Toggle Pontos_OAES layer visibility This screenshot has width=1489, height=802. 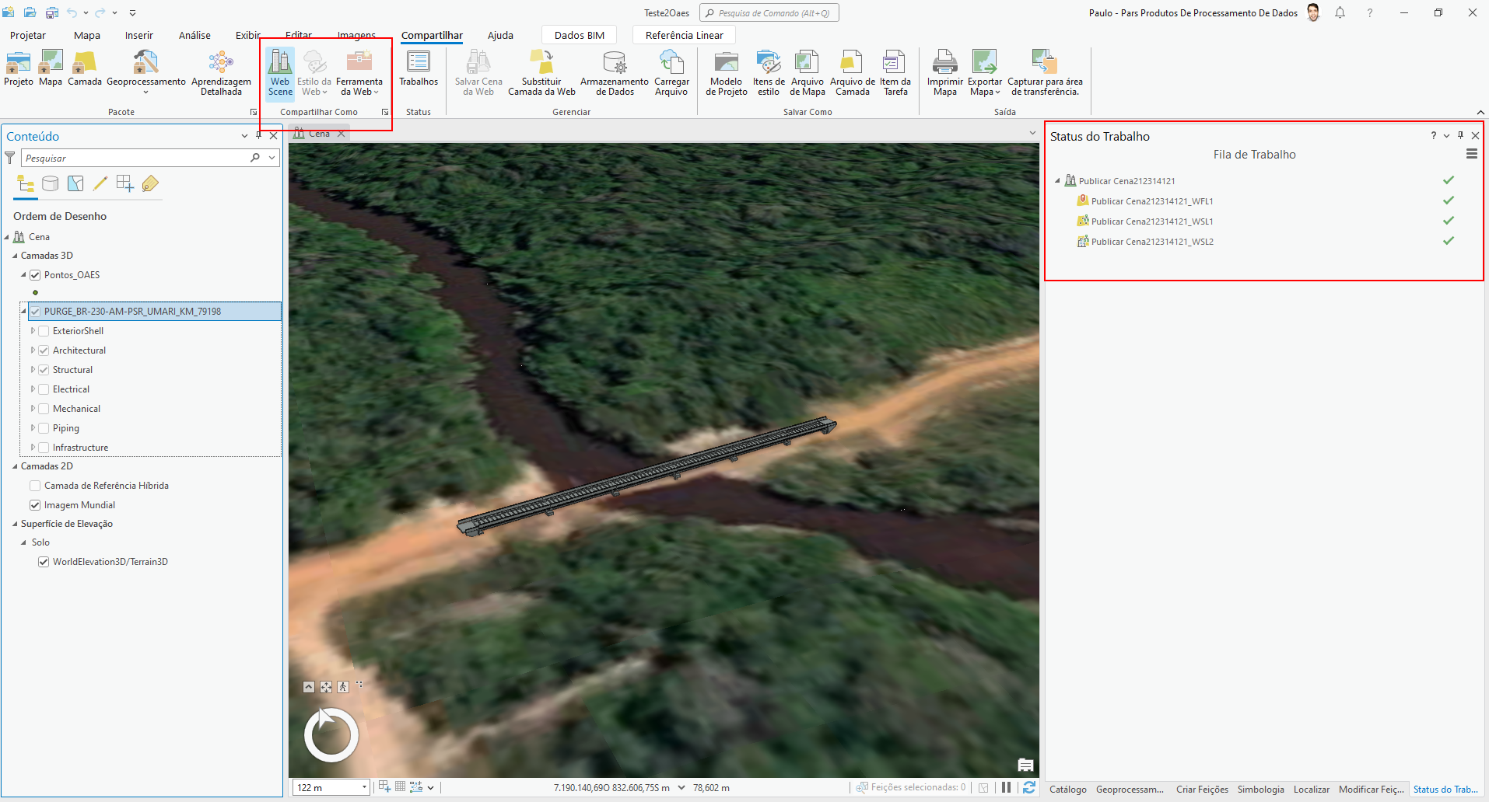pos(35,275)
